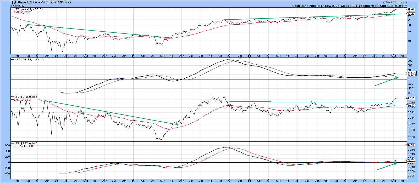This screenshot has width=419, height=183.
Task: Click the green arrowhead in the bottom relative KST panel
Action: [x=396, y=163]
